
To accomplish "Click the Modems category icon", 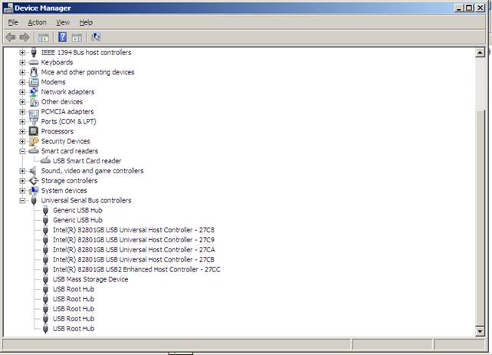I will point(34,82).
